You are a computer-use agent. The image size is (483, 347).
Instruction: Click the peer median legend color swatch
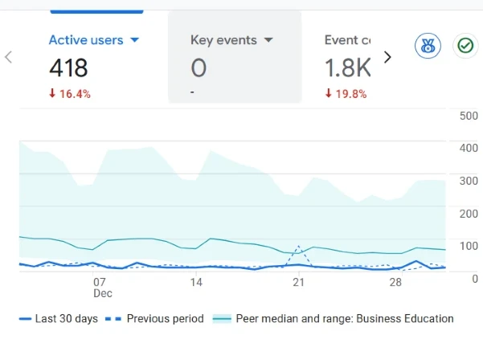tap(221, 319)
